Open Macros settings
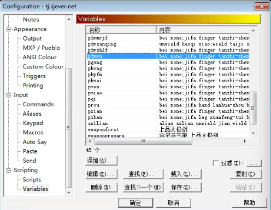This screenshot has height=210, width=271. [33, 132]
